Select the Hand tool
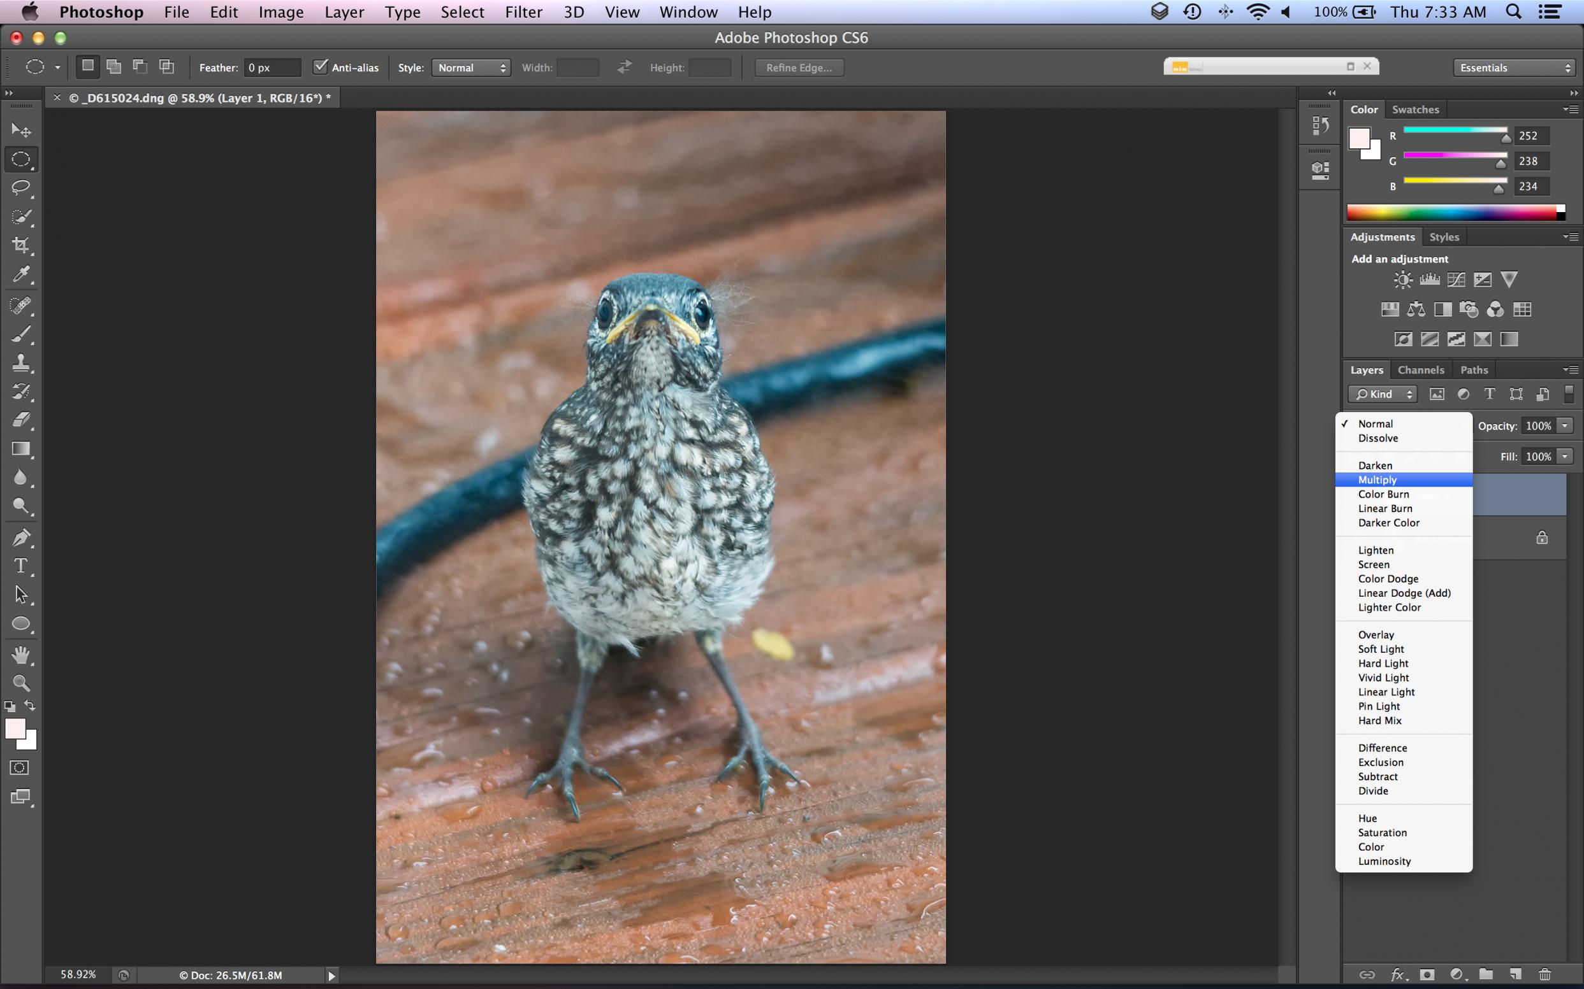This screenshot has height=989, width=1584. click(x=21, y=654)
